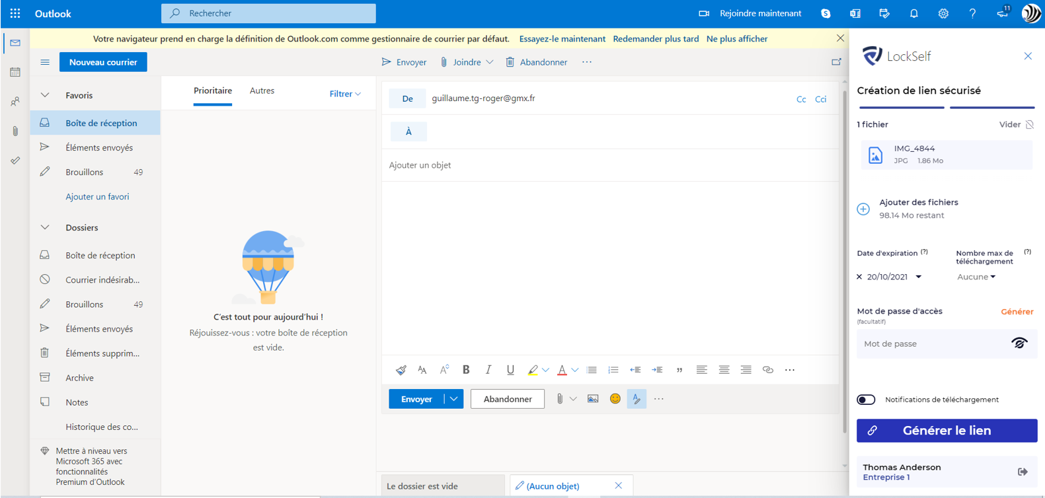Open the My Day calendar-check icon

[x=884, y=13]
